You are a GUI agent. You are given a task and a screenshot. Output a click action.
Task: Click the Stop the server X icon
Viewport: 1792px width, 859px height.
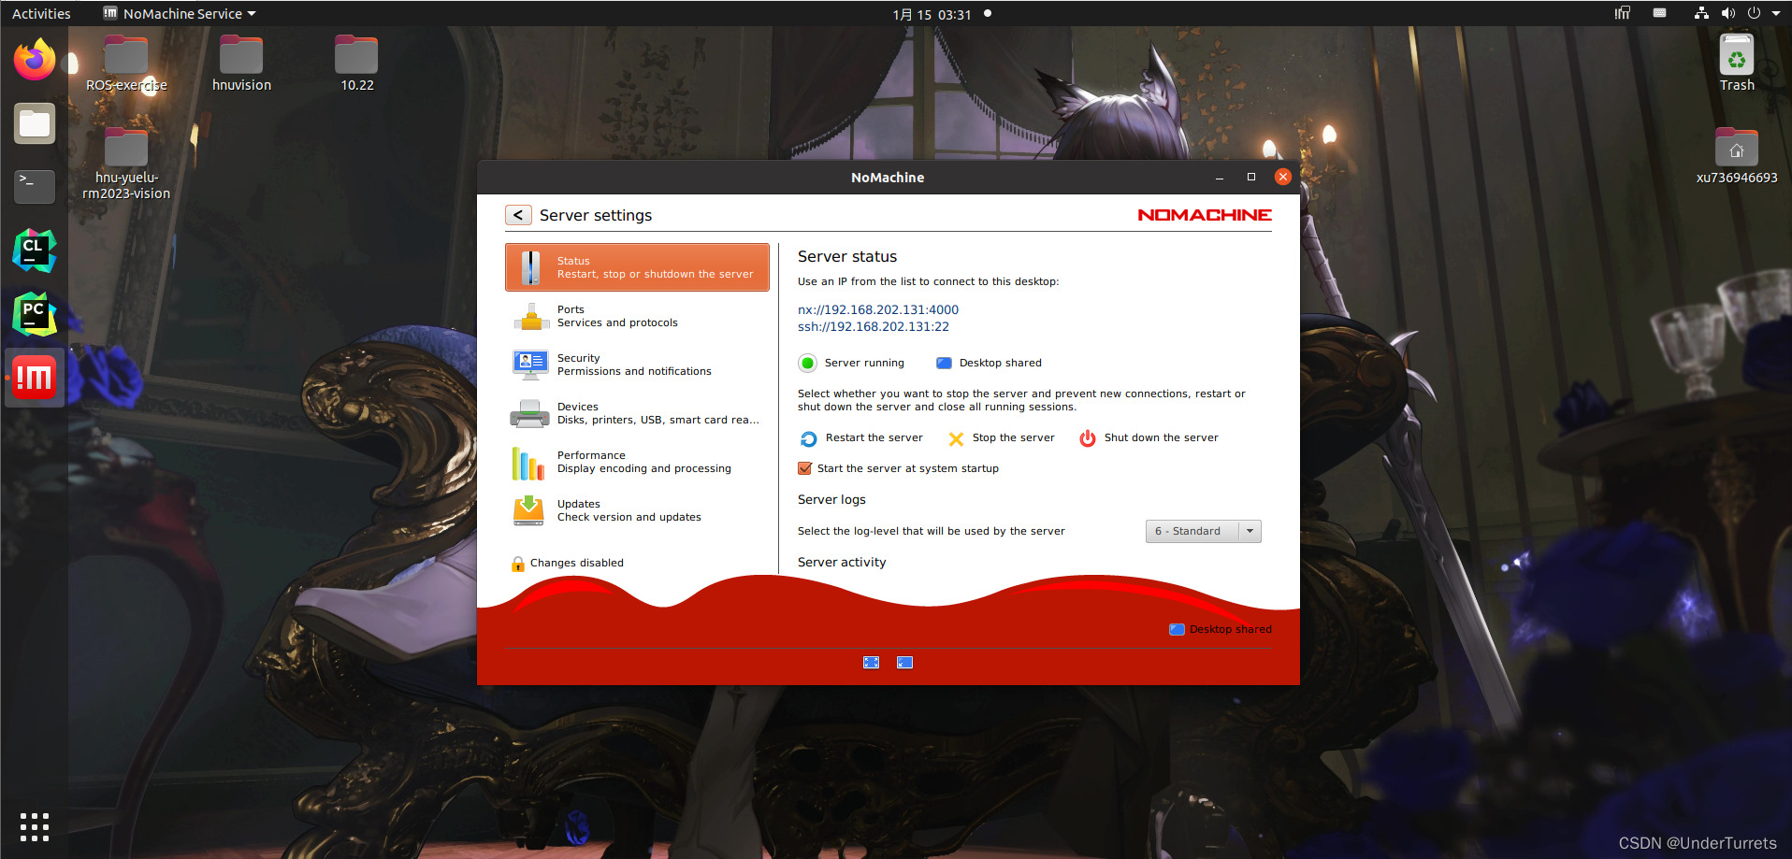tap(956, 438)
